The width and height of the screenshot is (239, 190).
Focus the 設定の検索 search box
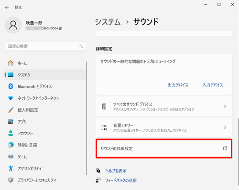(46, 46)
